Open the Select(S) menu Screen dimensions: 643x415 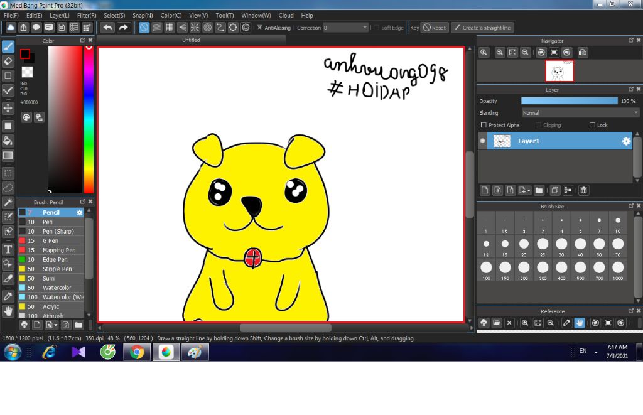point(114,16)
